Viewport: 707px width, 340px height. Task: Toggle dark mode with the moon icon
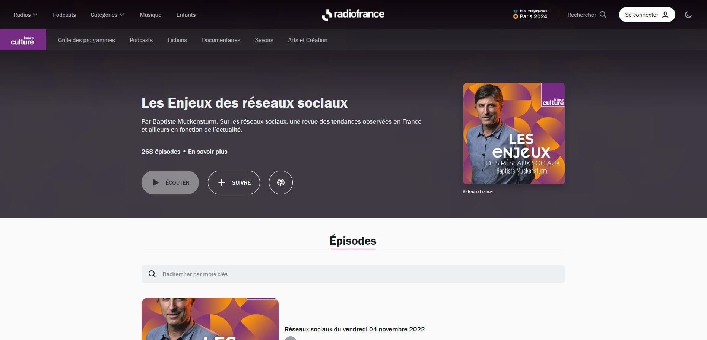688,15
